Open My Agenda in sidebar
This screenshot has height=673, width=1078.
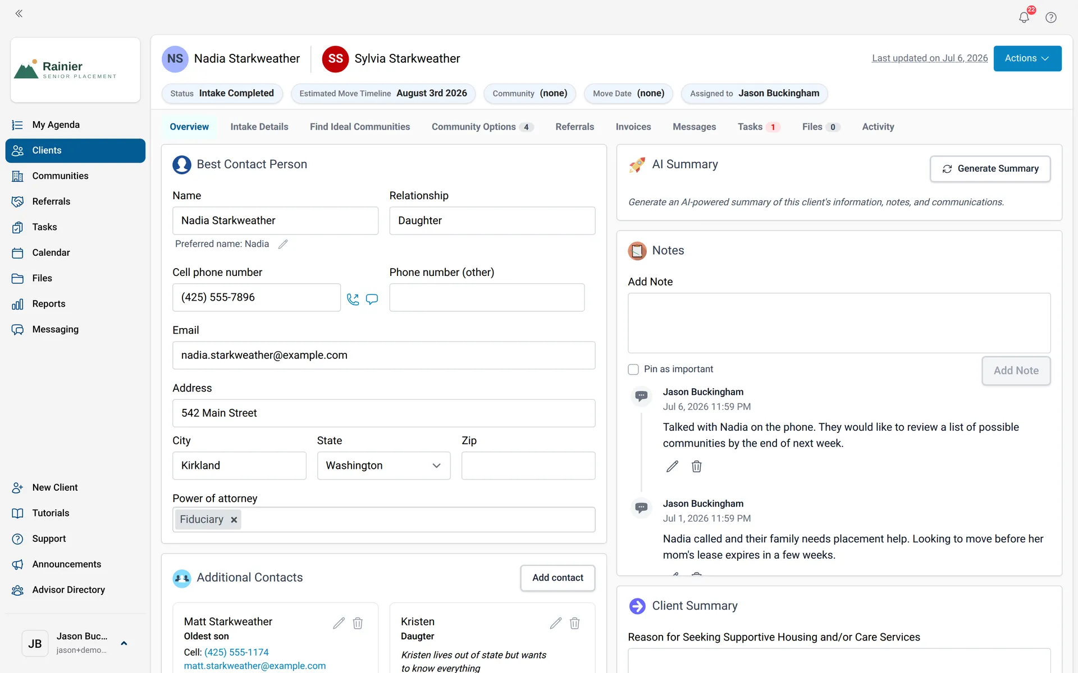tap(75, 125)
